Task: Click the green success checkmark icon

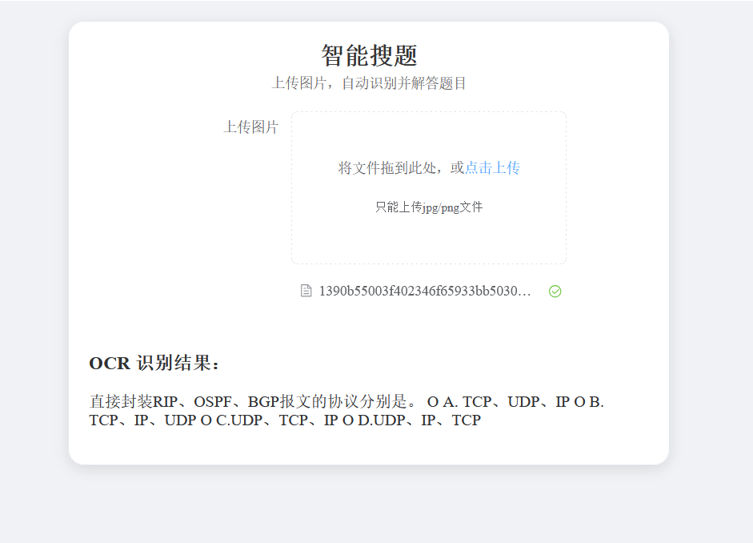Action: pyautogui.click(x=555, y=291)
